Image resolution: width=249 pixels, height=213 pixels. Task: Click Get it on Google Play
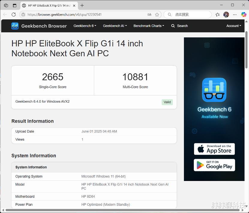click(214, 165)
